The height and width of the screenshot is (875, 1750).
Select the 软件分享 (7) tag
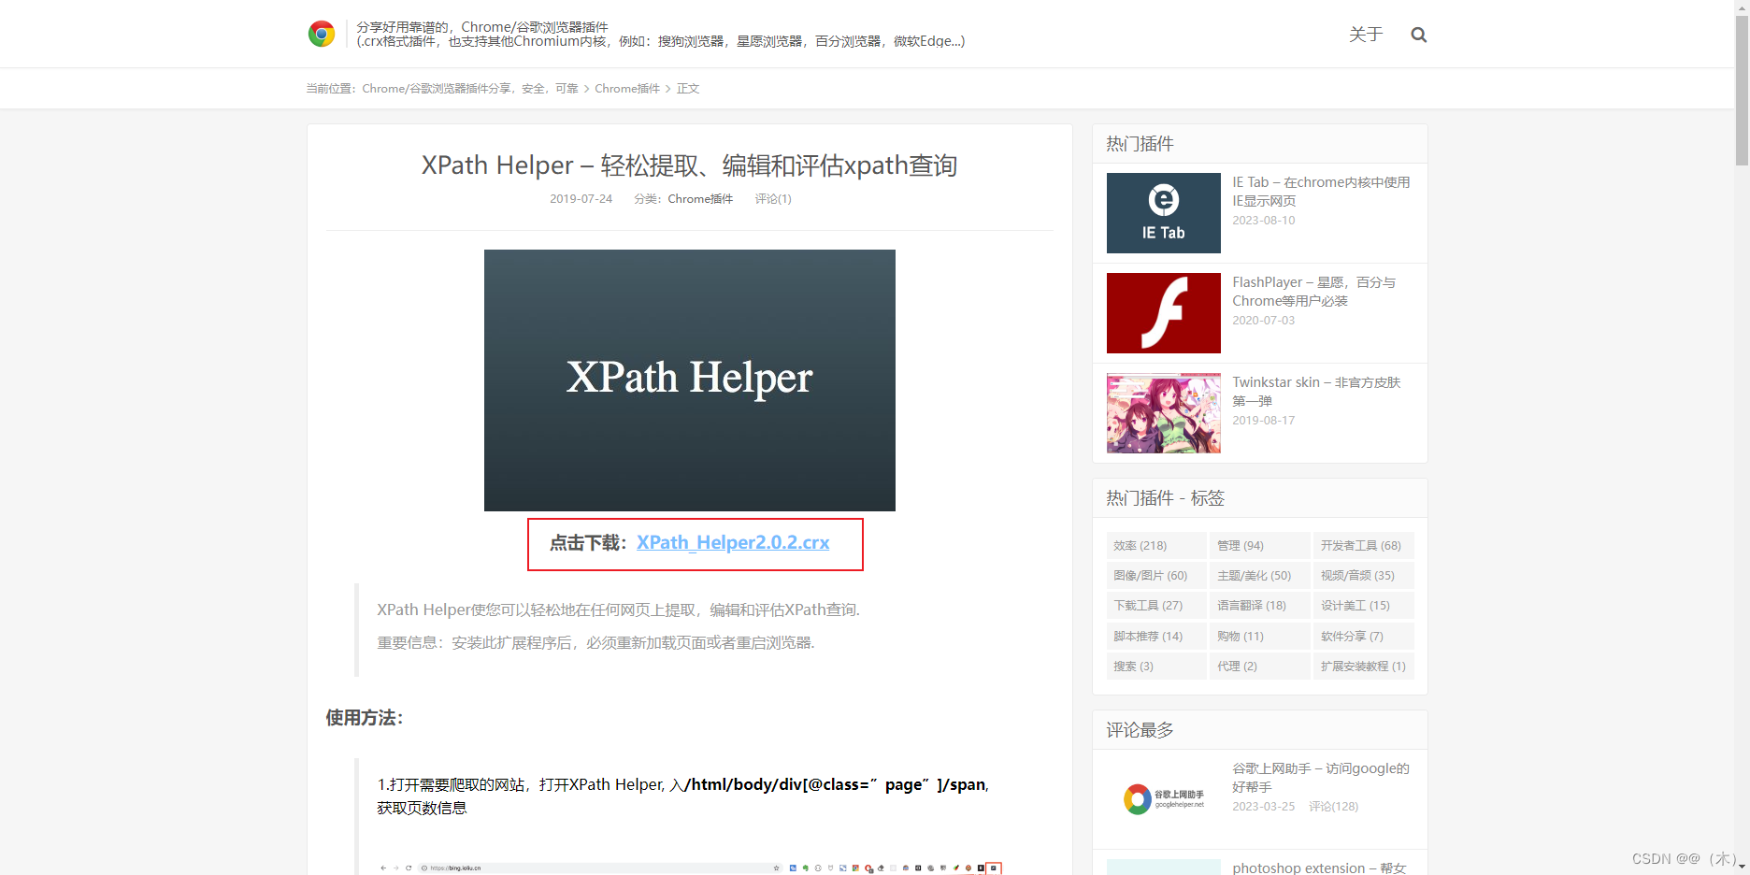point(1364,637)
